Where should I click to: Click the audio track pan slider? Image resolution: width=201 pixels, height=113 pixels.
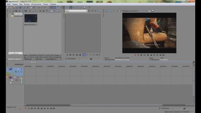click(x=11, y=83)
